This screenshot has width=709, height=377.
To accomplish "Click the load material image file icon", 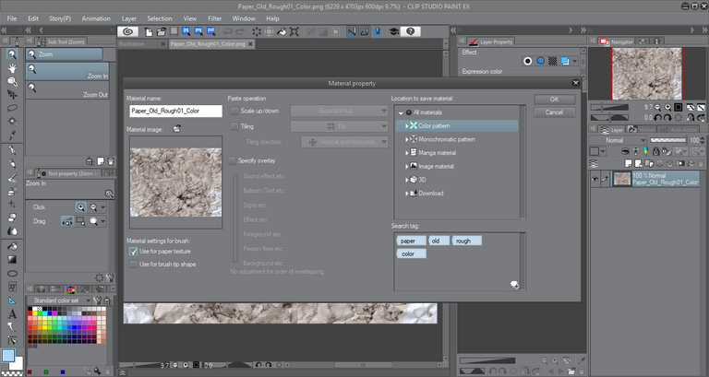I will (x=177, y=129).
